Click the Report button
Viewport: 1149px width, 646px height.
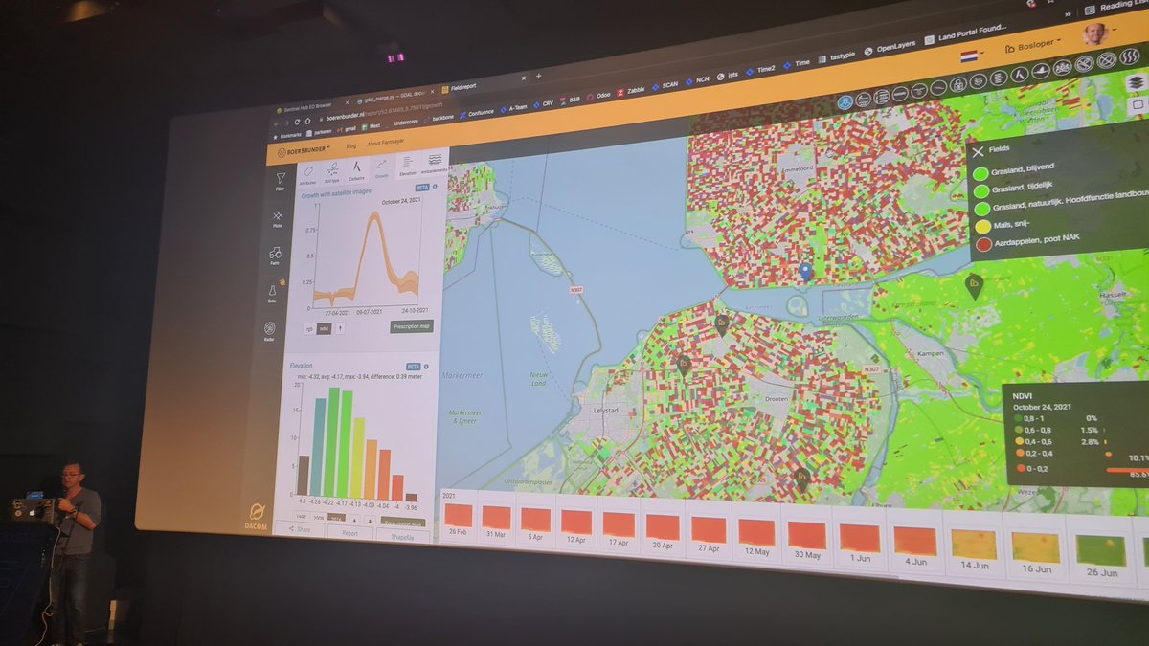349,532
